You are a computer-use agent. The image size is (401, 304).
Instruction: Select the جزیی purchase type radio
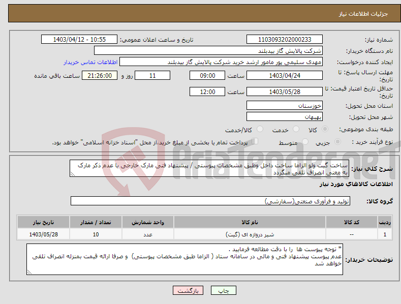337,142
